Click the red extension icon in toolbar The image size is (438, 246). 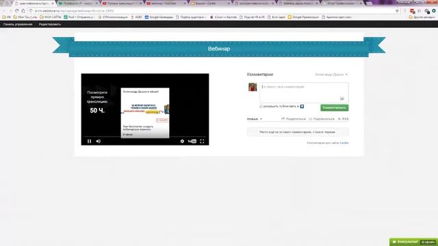coord(412,11)
